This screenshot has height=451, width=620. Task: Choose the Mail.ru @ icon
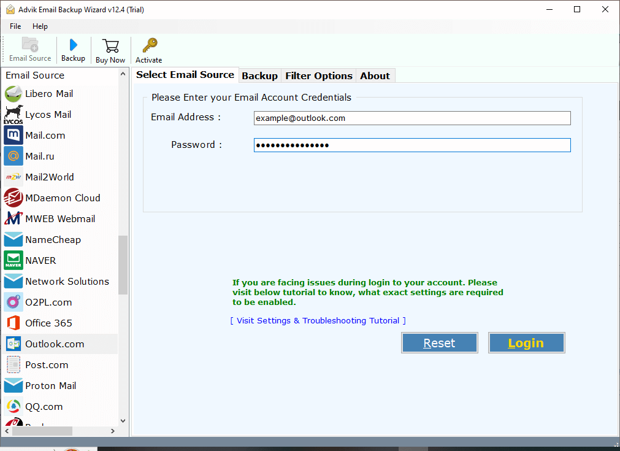[x=13, y=156]
